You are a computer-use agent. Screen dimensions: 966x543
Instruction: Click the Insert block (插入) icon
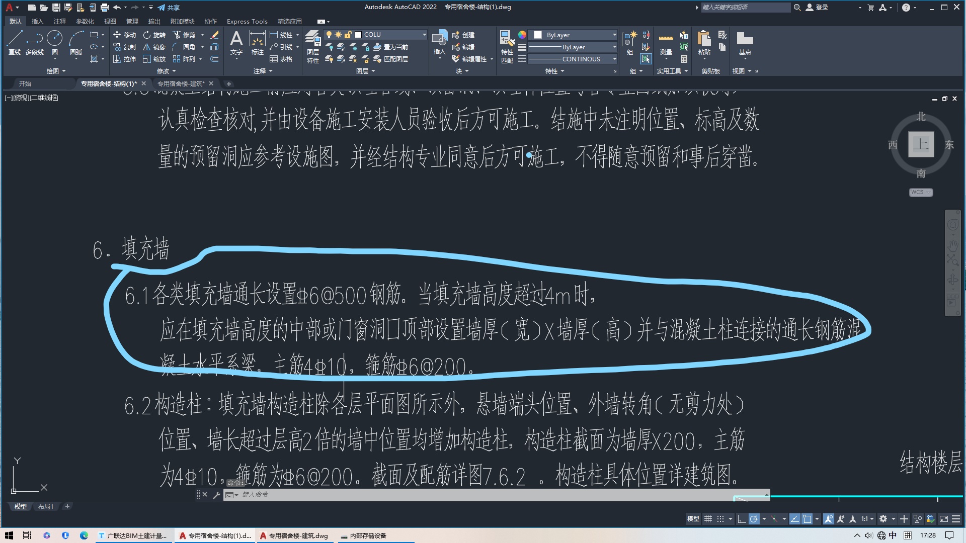coord(439,42)
